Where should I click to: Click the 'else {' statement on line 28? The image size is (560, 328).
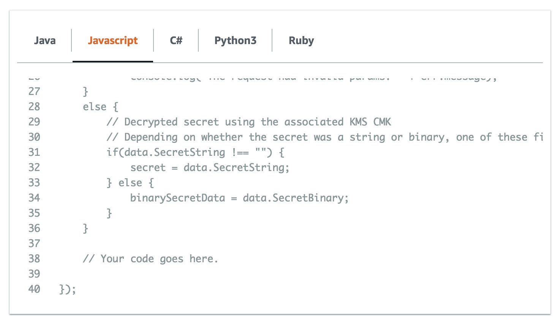(x=101, y=107)
